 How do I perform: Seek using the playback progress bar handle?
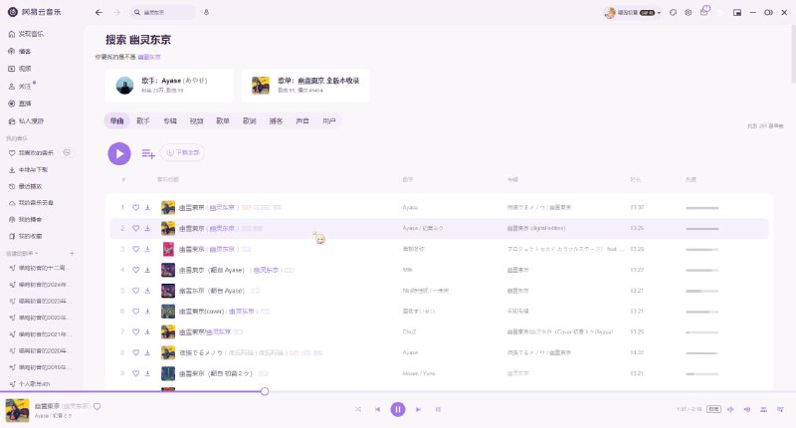click(265, 391)
